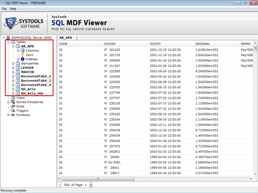Click the RecoveredTab#_3 table icon
This screenshot has width=258, height=193.
18,81
